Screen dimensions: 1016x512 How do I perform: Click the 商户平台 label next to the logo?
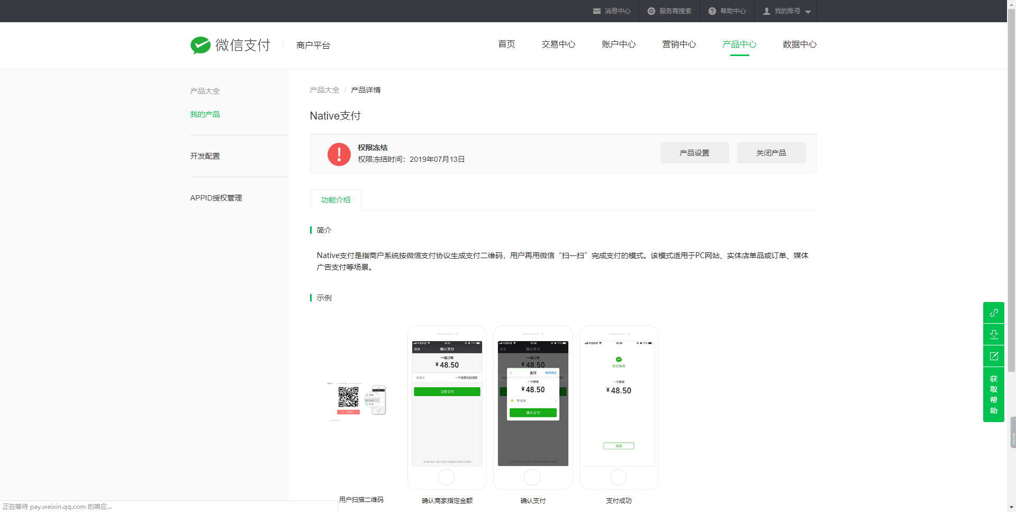tap(313, 45)
